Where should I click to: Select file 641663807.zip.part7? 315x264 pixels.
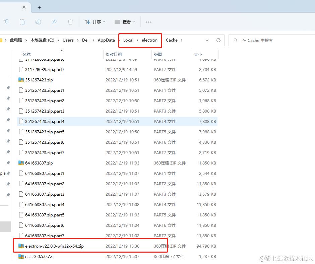pyautogui.click(x=117, y=236)
